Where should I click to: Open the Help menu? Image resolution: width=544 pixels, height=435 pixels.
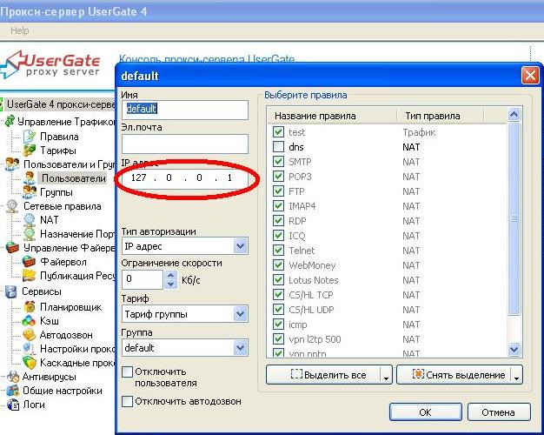coord(19,30)
